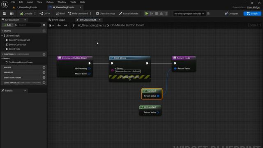This screenshot has height=148, width=263.
Task: Add a new graph with plus icon
Action: tap(44, 31)
